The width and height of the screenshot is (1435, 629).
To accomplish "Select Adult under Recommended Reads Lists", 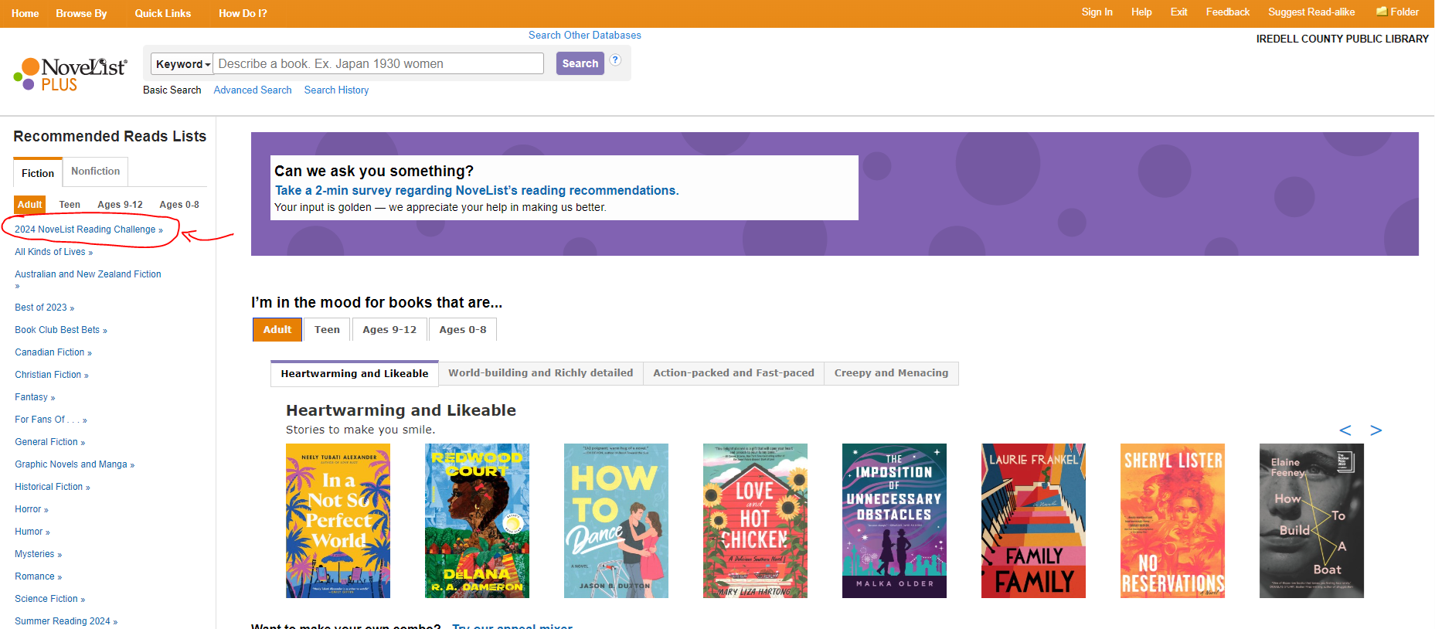I will (x=30, y=205).
